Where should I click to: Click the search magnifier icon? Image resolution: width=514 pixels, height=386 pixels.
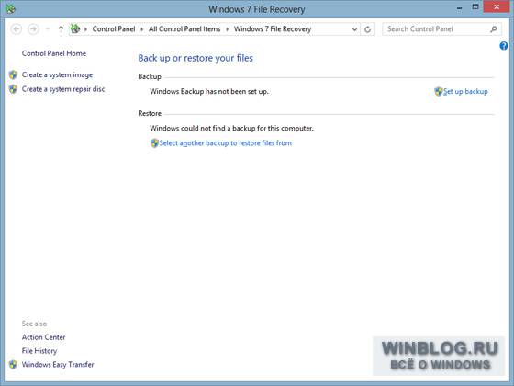pyautogui.click(x=494, y=29)
